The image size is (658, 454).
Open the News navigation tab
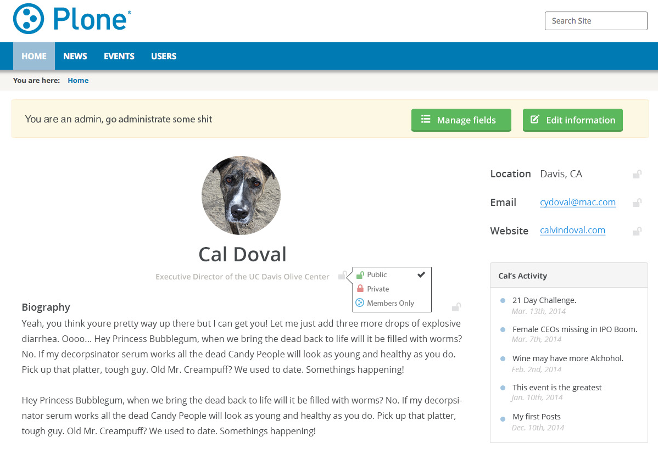75,56
